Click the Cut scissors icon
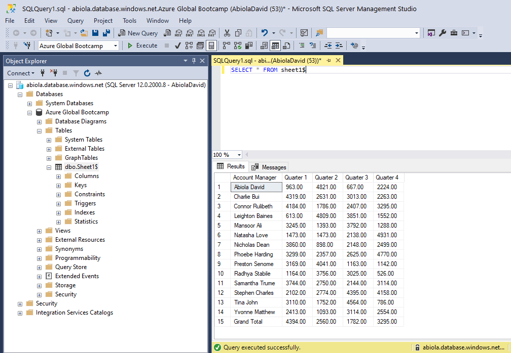The height and width of the screenshot is (353, 511). (227, 33)
